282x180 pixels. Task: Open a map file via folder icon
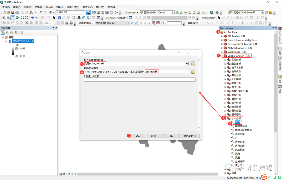8,13
